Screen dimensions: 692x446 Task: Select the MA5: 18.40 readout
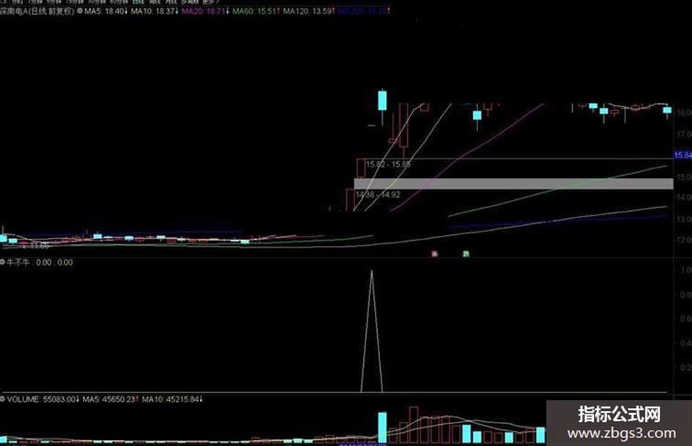105,11
